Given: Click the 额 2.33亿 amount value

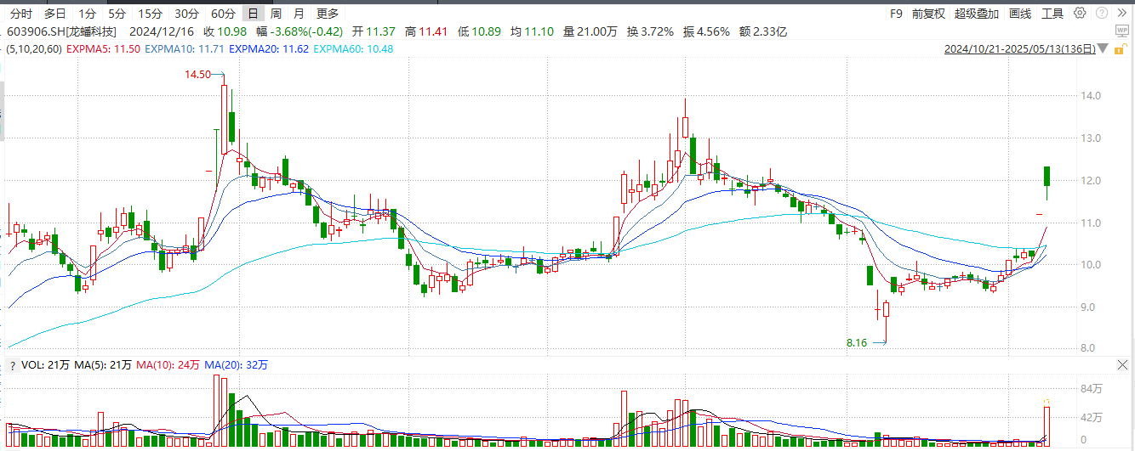Looking at the screenshot, I should (x=763, y=31).
